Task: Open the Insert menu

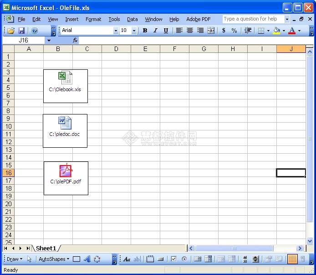Action: (71, 19)
